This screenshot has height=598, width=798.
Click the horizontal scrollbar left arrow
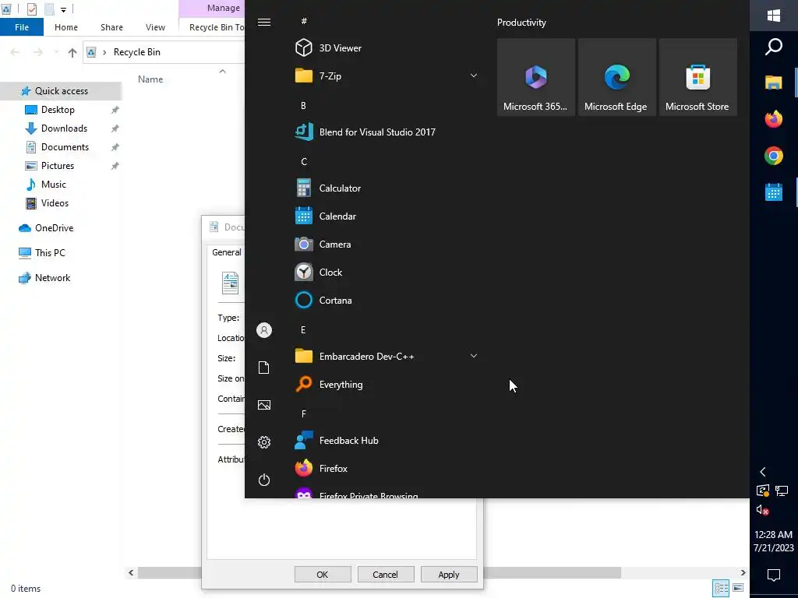tap(131, 572)
